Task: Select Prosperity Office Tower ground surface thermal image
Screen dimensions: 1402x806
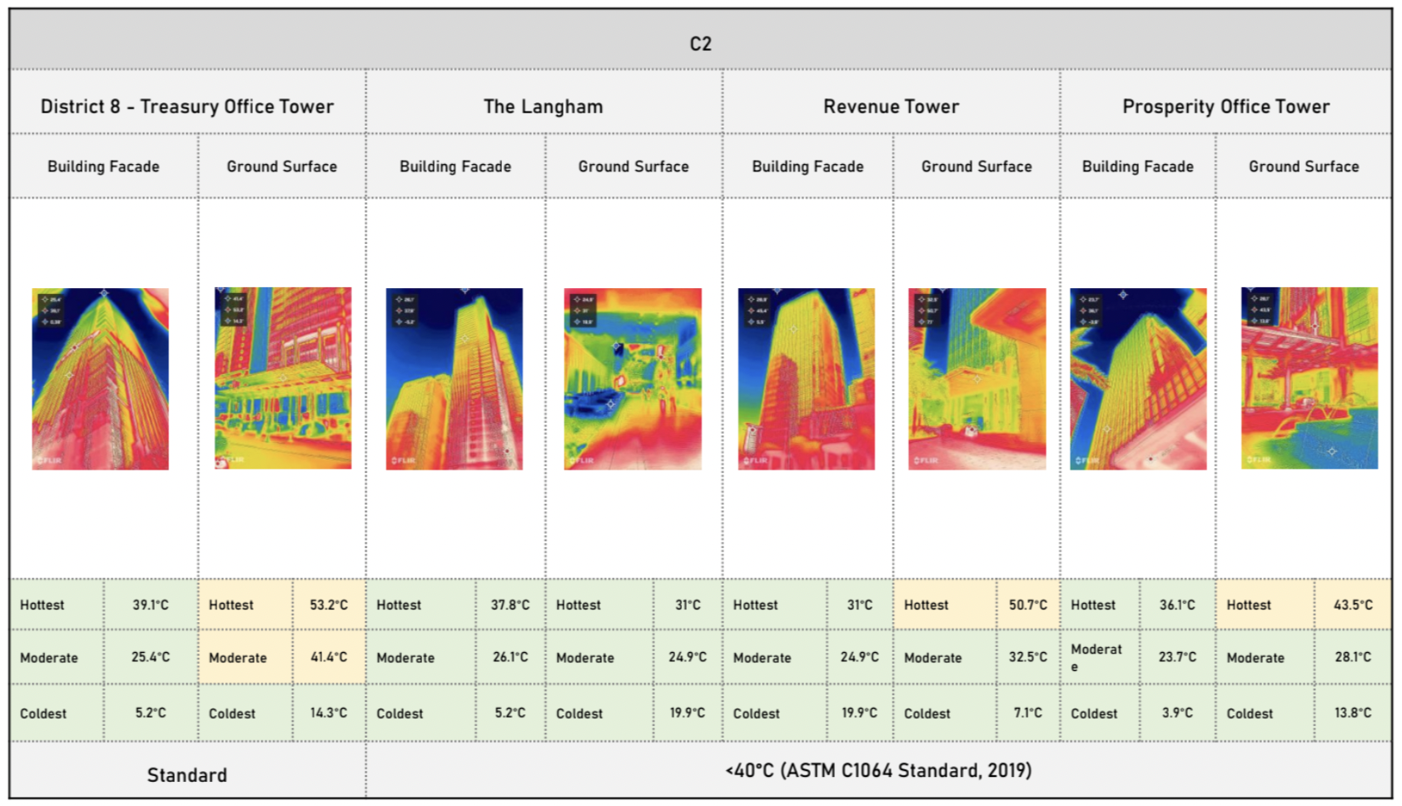Action: (x=1309, y=378)
